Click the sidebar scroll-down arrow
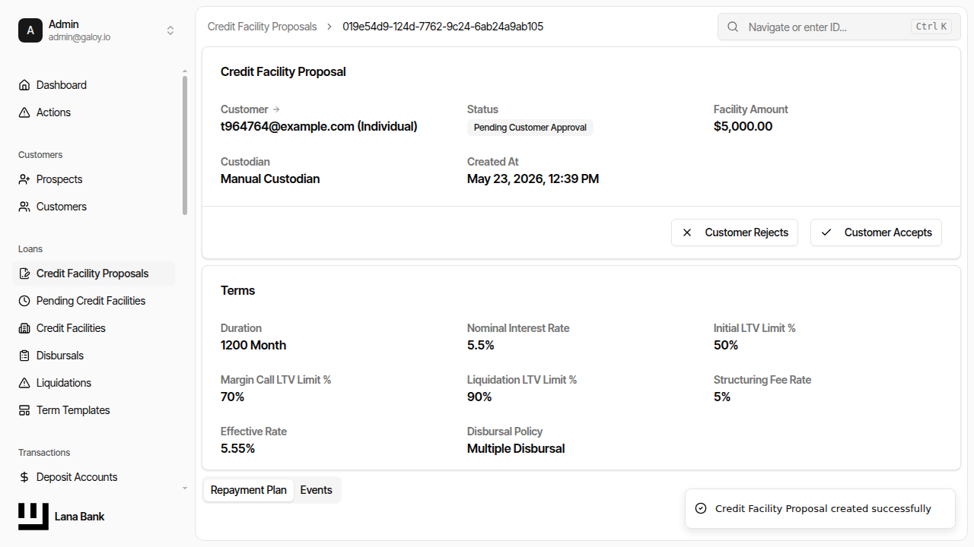Screen dimensions: 974x547 [x=185, y=488]
